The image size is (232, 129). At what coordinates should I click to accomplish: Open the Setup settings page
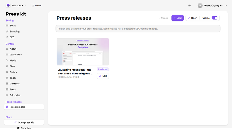coord(13,26)
